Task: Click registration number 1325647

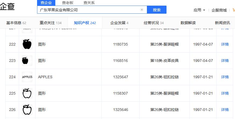Action: (x=121, y=77)
